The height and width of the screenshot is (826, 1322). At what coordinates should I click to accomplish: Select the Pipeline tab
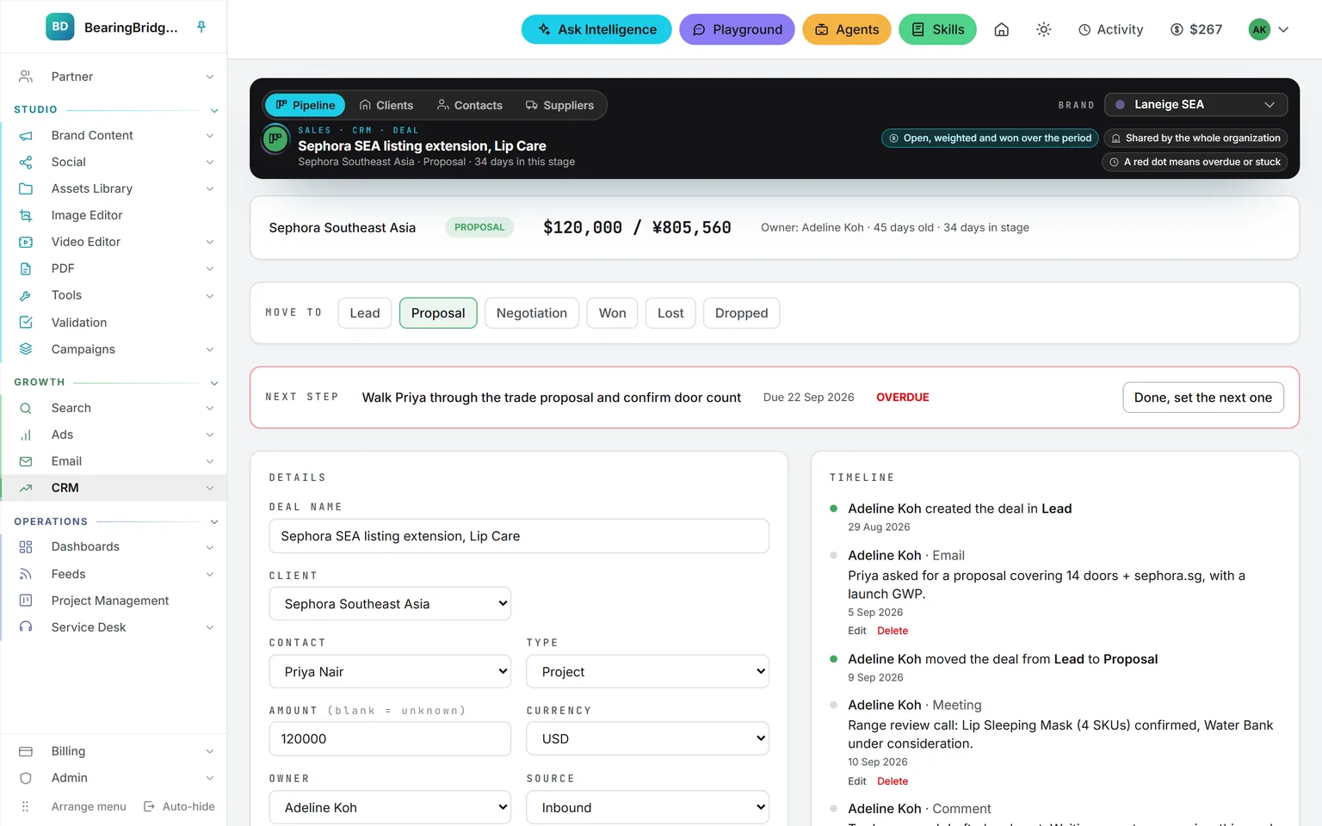[306, 105]
